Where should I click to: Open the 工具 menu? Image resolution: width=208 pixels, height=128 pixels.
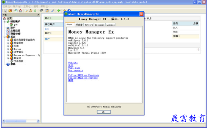(27, 6)
